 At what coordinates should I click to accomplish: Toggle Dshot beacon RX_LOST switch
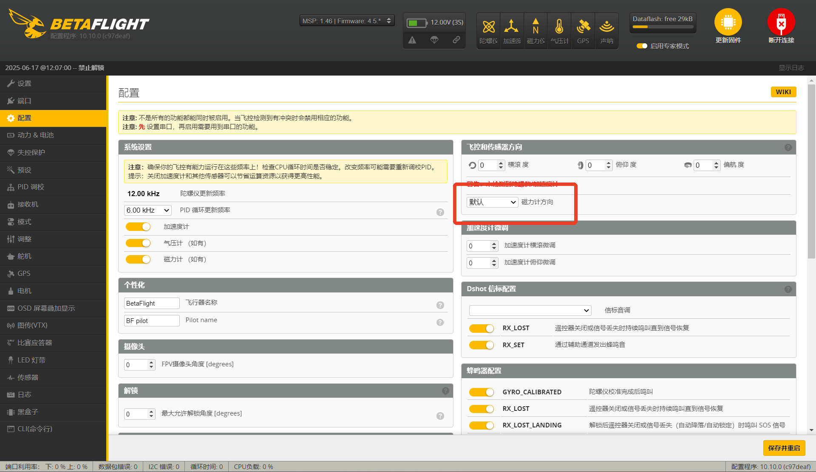(x=482, y=328)
